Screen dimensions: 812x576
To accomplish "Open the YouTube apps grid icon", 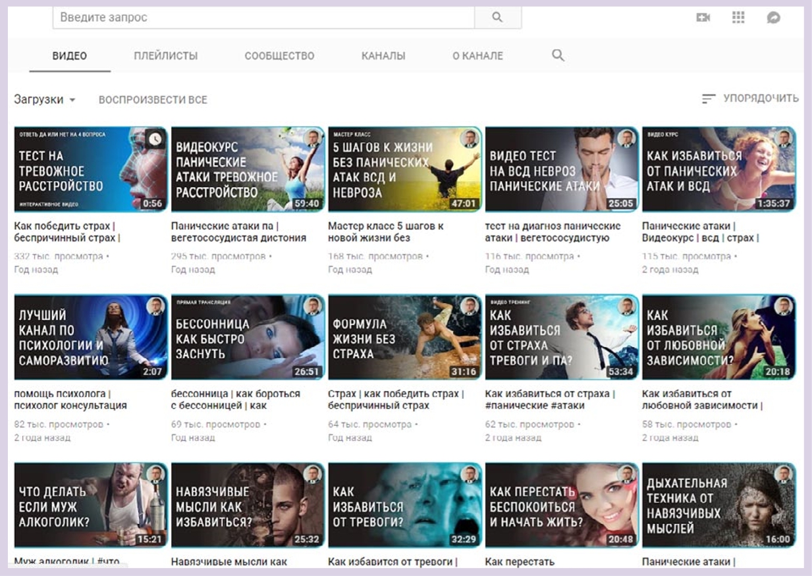I will click(x=738, y=18).
